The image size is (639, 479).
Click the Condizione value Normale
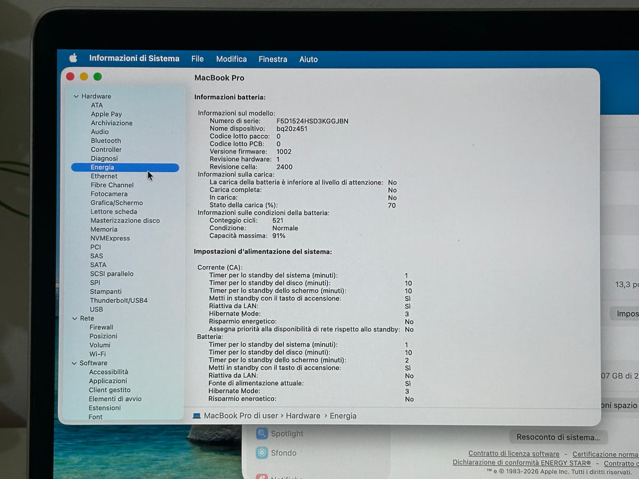pyautogui.click(x=285, y=228)
